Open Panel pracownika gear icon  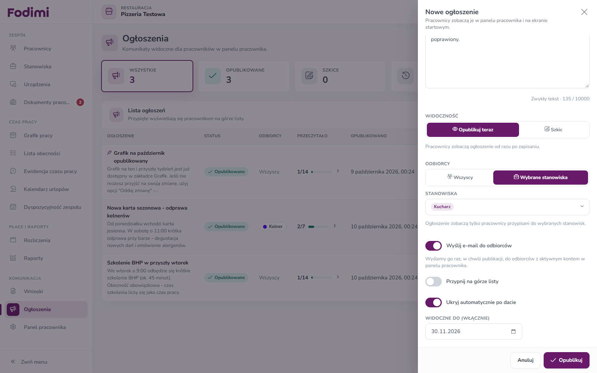(13, 327)
